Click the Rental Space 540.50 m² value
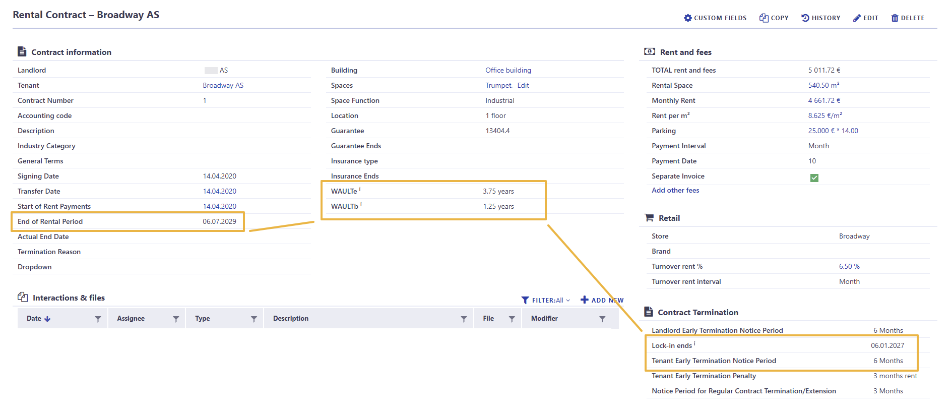This screenshot has width=952, height=413. (823, 85)
